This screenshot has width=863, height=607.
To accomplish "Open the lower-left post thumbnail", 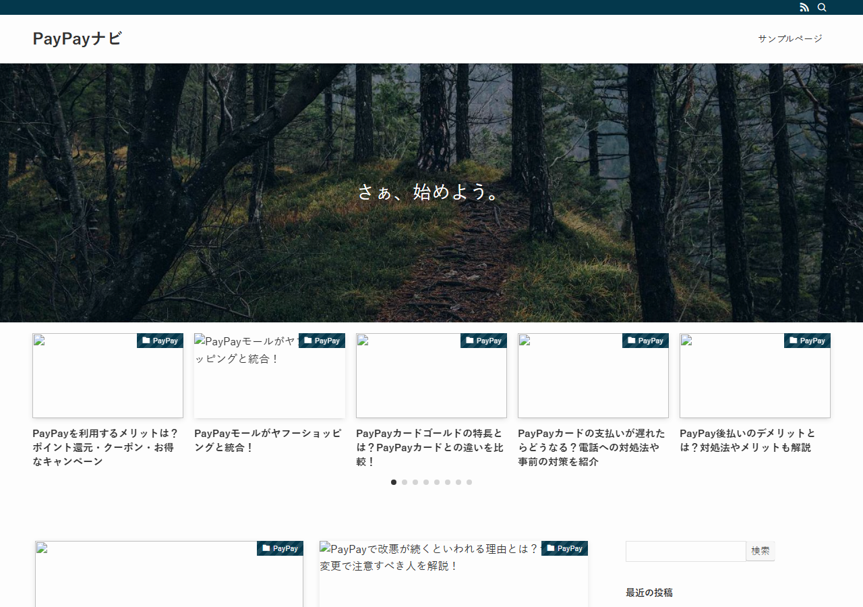I will pos(169,574).
